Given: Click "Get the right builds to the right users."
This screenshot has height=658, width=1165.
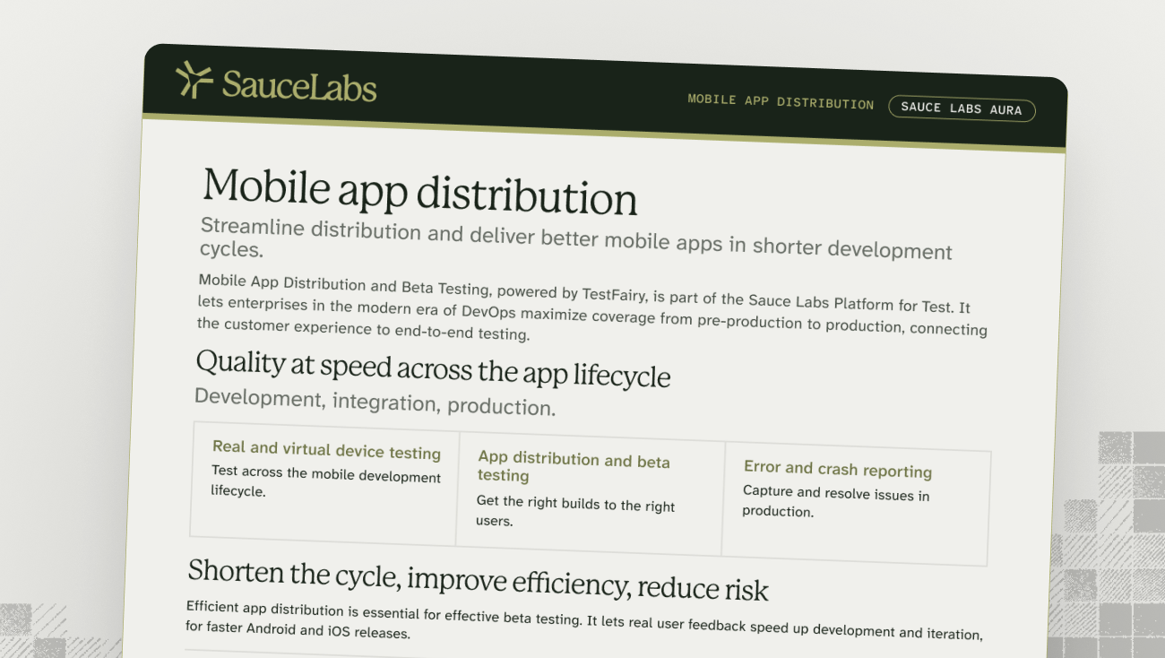Looking at the screenshot, I should click(575, 511).
